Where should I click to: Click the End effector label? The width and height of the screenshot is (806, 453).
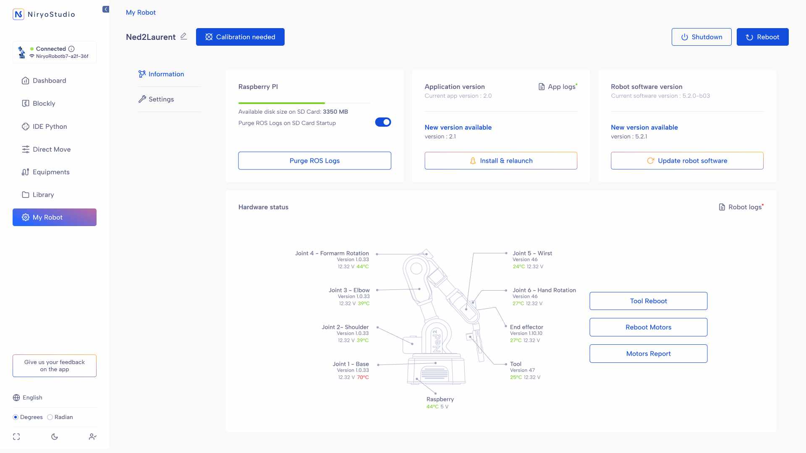(526, 327)
